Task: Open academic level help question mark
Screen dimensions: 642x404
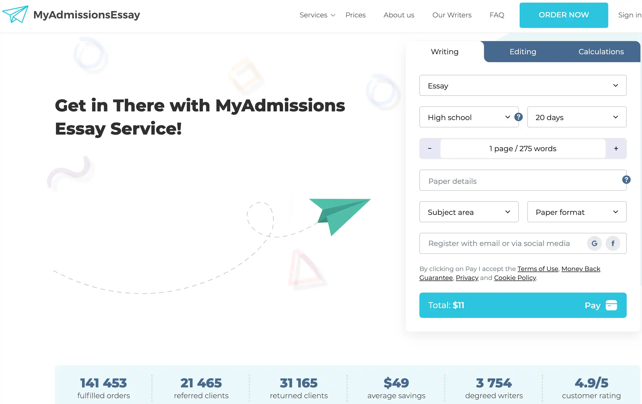Action: (518, 117)
